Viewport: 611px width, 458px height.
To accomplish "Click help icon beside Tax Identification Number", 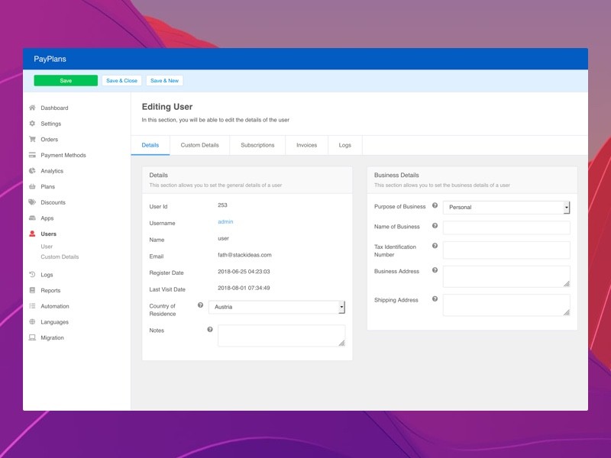I will coord(435,246).
